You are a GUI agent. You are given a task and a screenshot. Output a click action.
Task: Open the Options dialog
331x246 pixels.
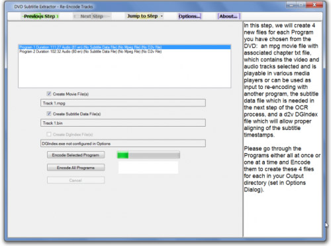[190, 17]
